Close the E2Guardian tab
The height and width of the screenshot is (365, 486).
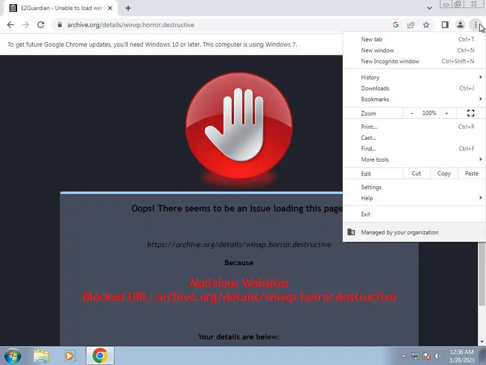click(110, 9)
